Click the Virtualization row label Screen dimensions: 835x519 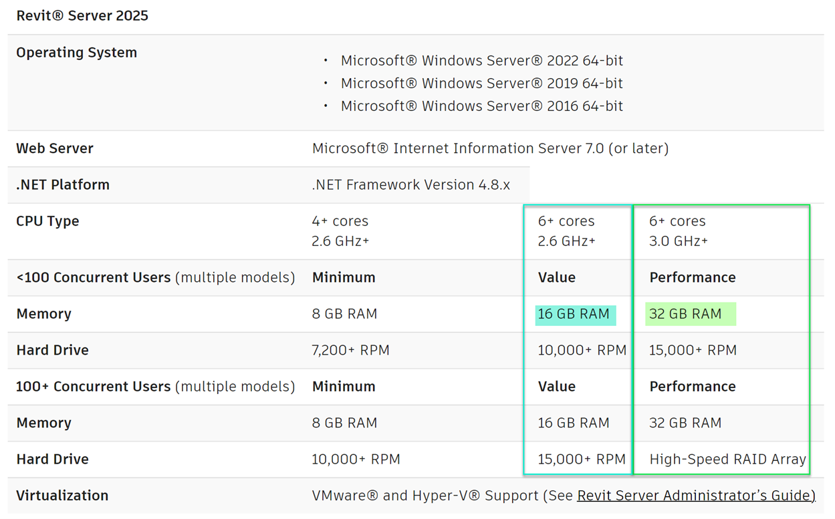tap(62, 496)
